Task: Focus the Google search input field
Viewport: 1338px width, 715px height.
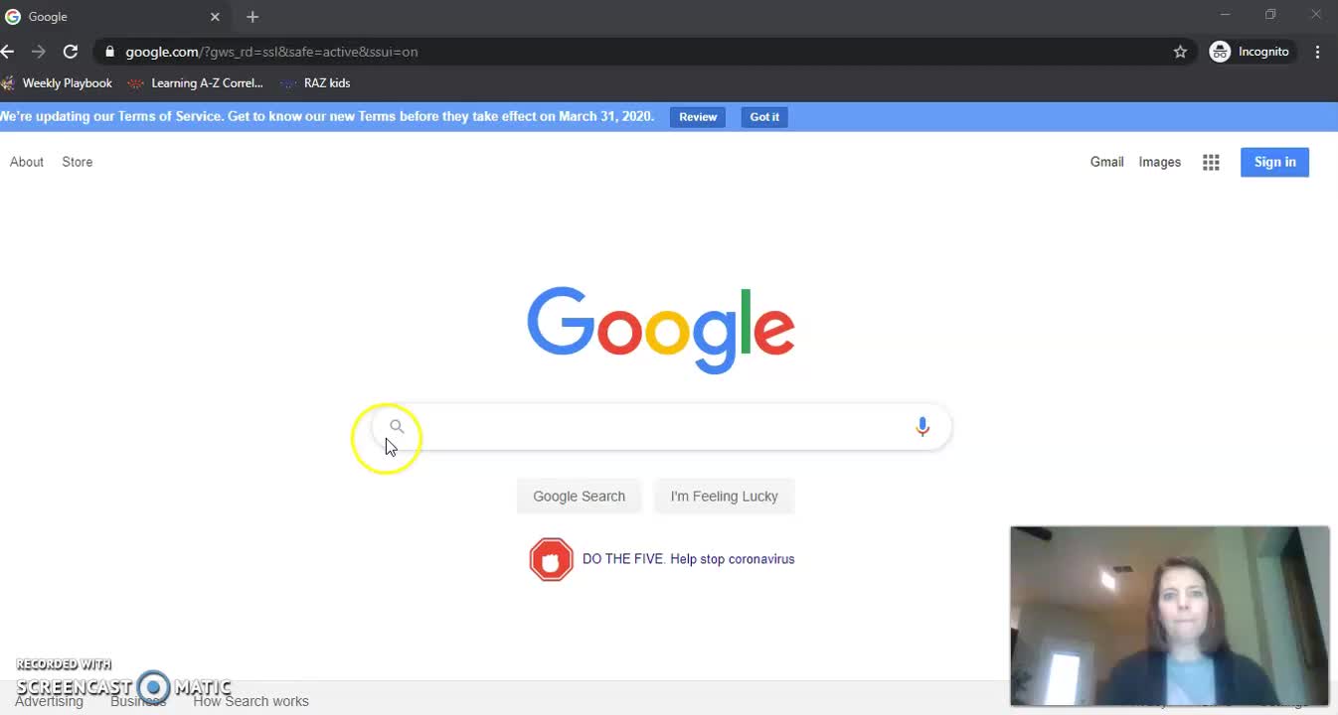Action: (661, 427)
